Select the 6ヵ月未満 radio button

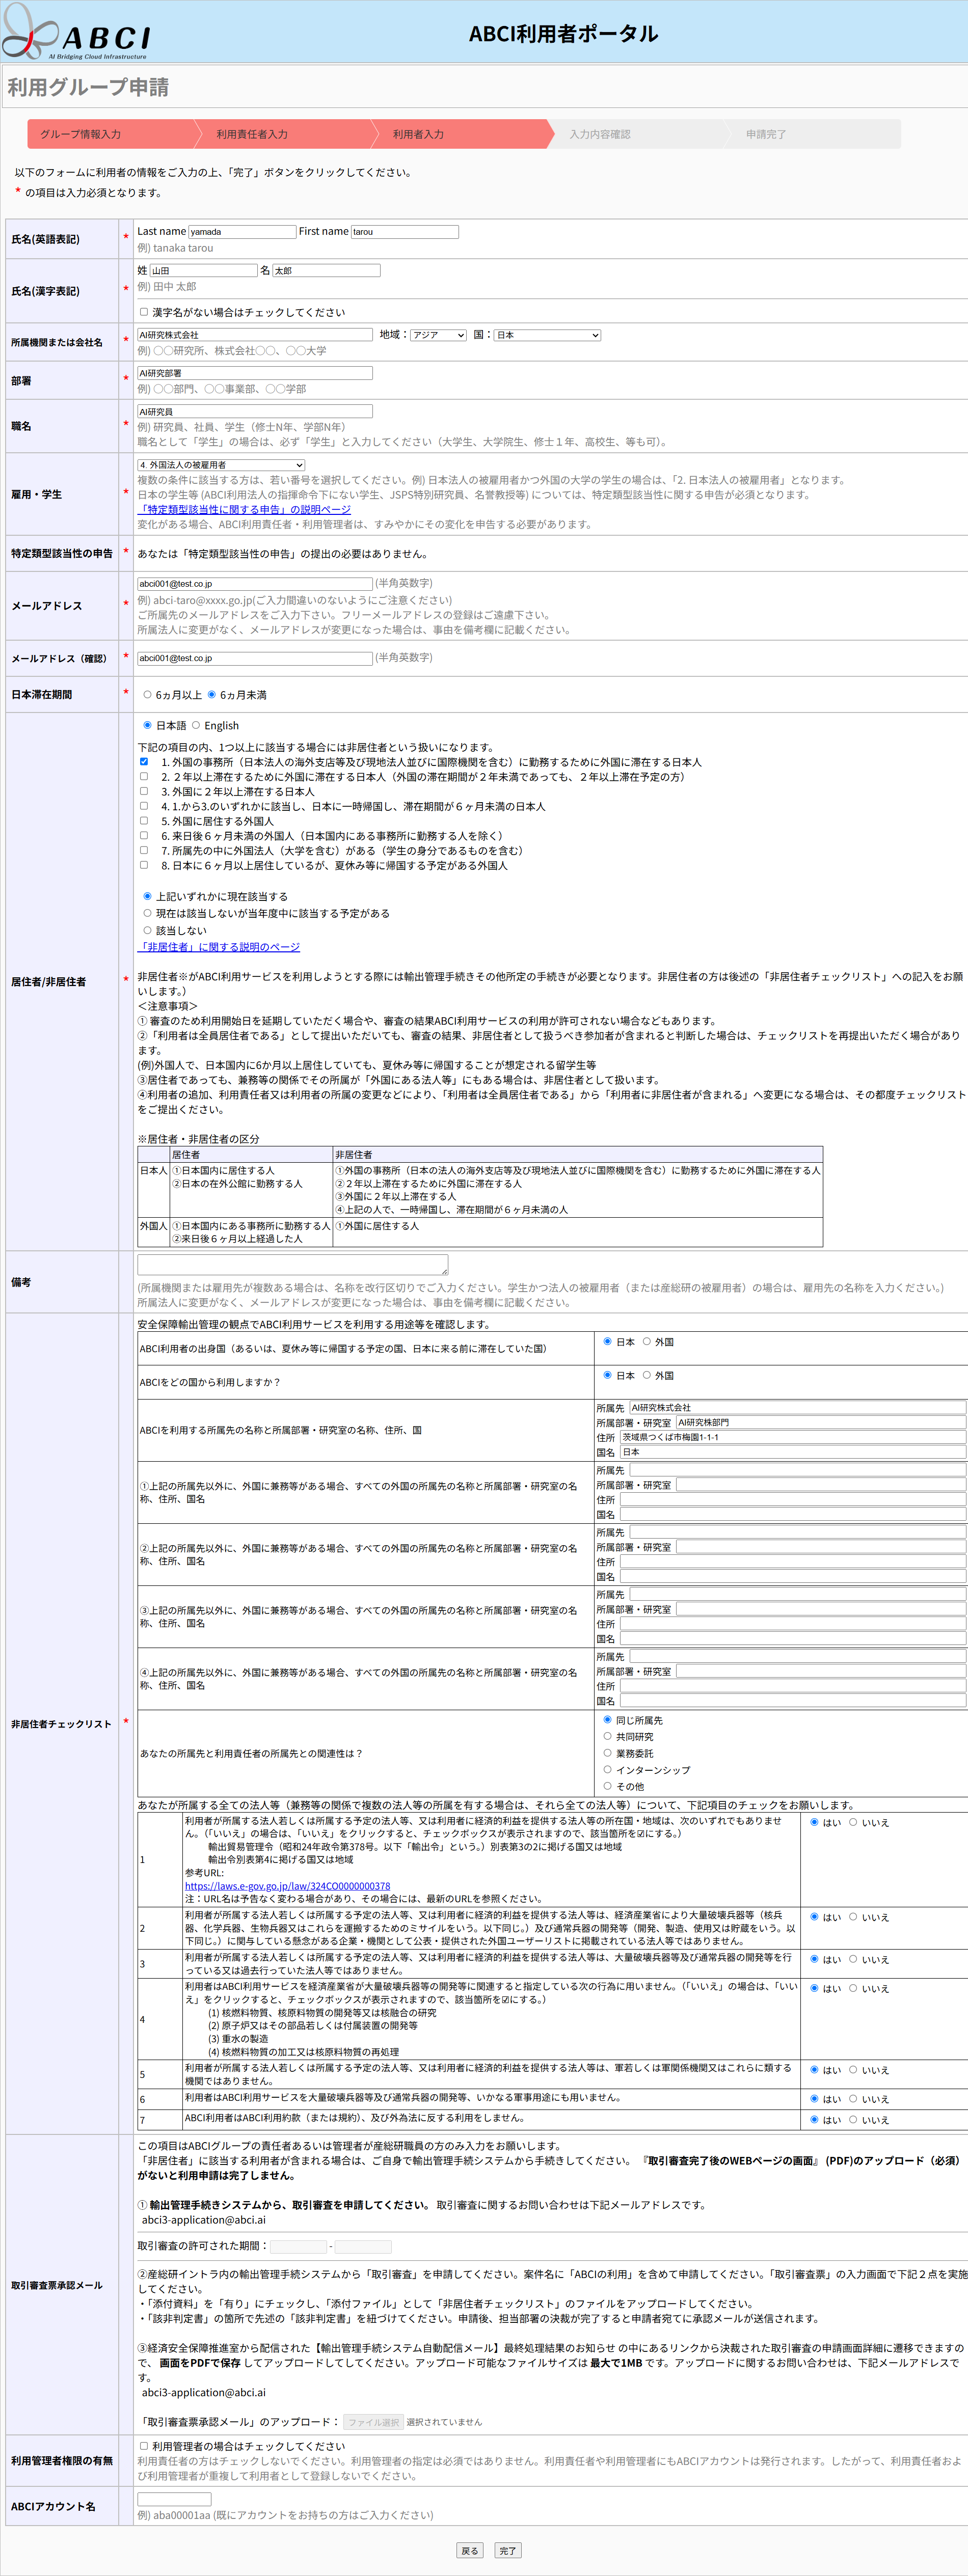coord(211,695)
